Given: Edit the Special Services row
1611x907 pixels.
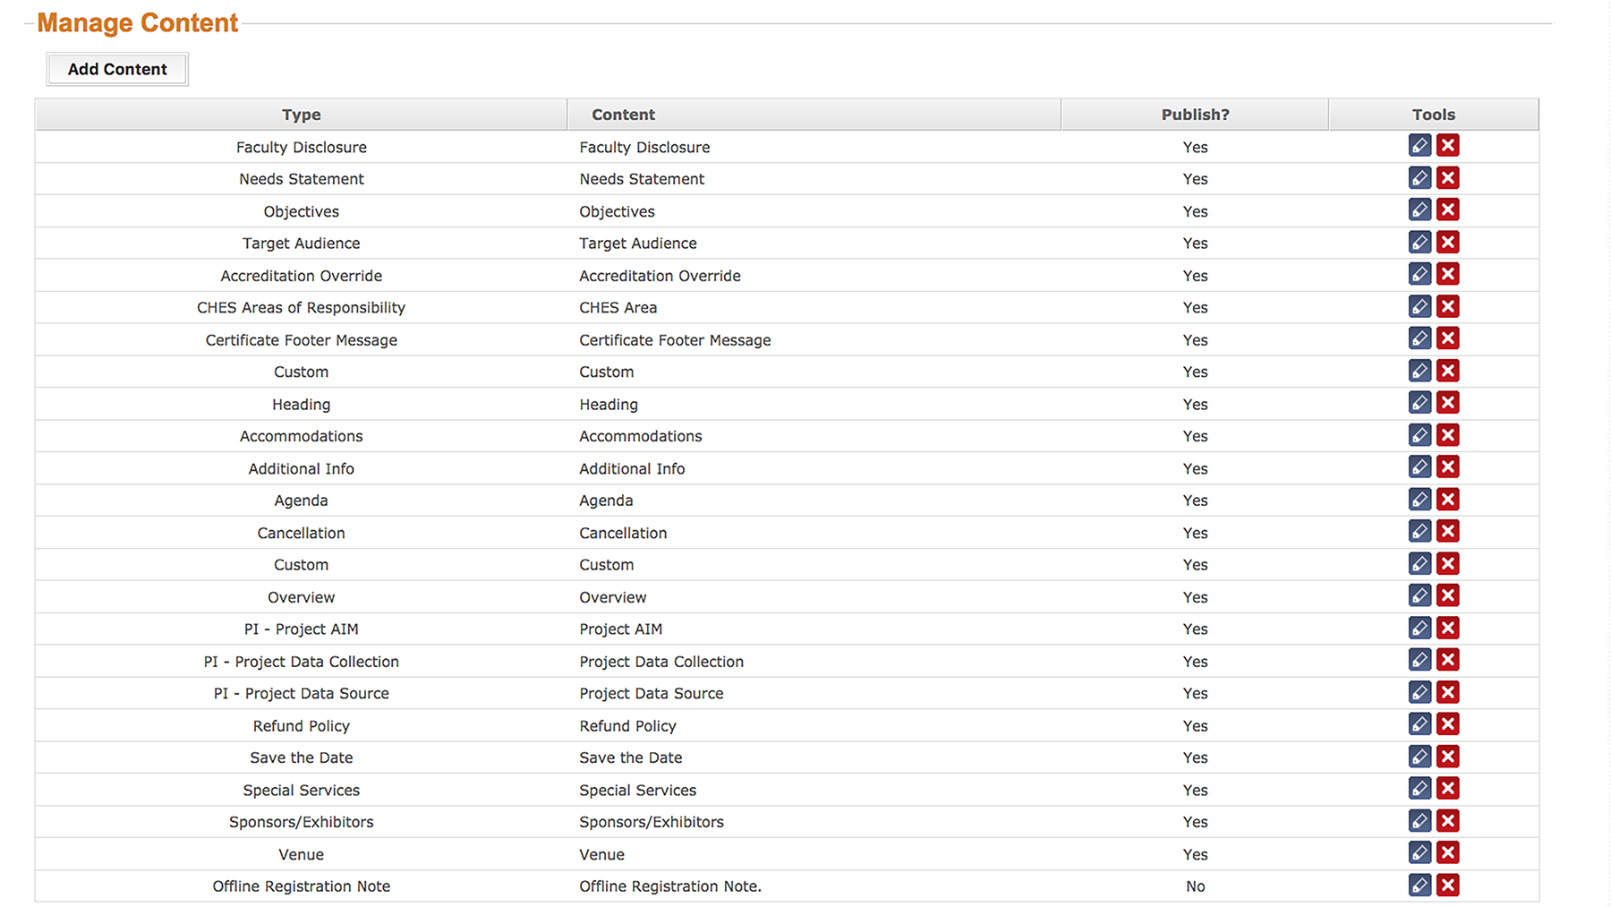Looking at the screenshot, I should (x=1419, y=789).
